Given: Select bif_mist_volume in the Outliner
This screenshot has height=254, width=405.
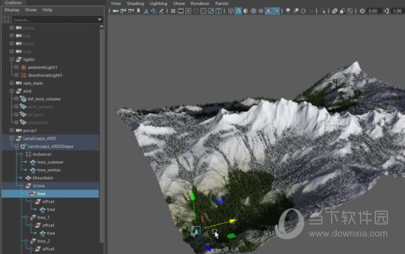Looking at the screenshot, I should (x=44, y=99).
